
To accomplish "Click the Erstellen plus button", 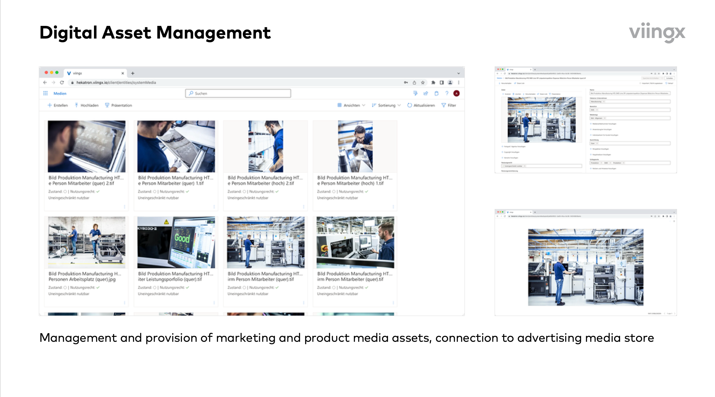I will pos(58,105).
